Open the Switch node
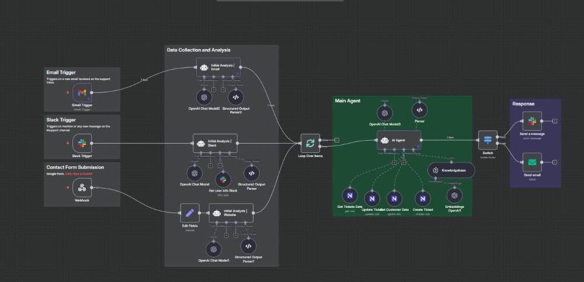Screen dimensions: 584x282 (x=487, y=140)
